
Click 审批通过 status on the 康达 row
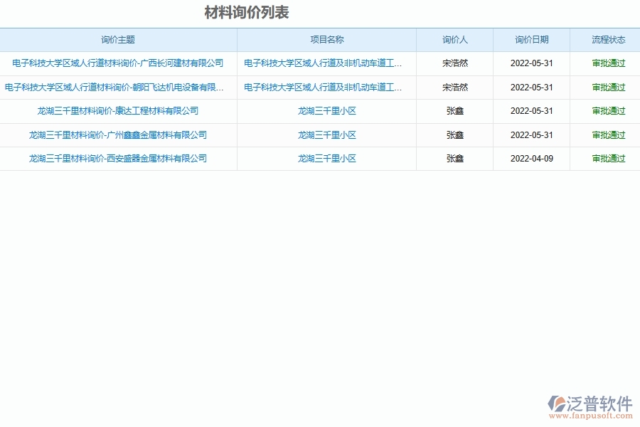(x=605, y=110)
